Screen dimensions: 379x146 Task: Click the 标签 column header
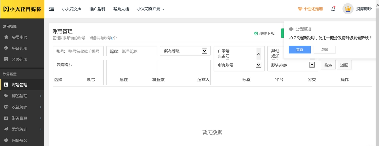tap(246, 80)
